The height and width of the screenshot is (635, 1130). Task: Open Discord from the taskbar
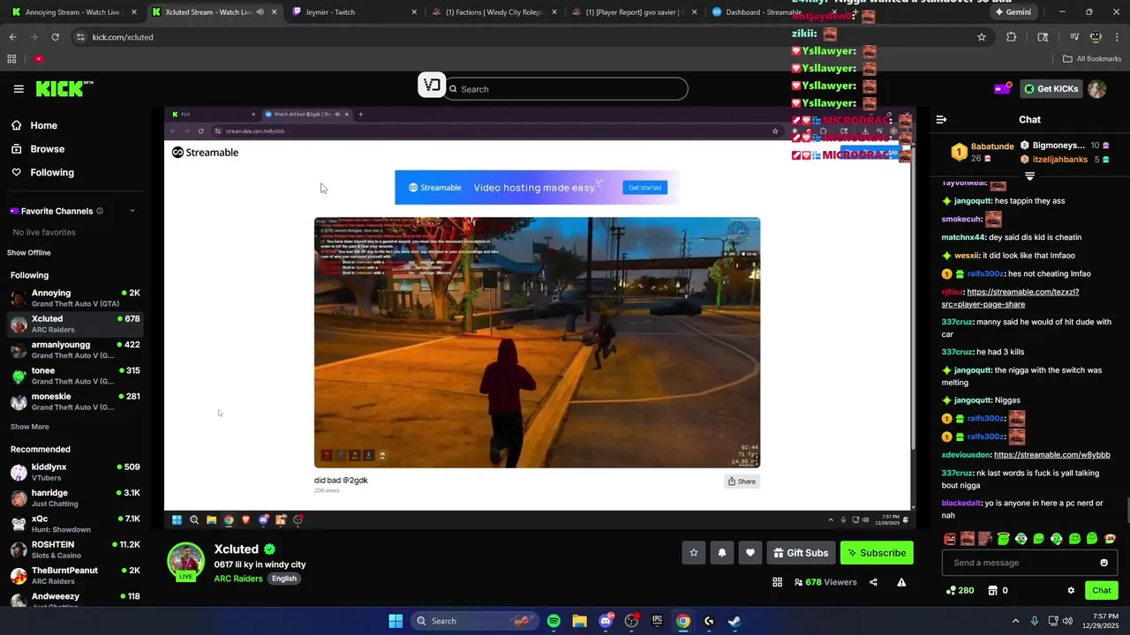point(606,621)
